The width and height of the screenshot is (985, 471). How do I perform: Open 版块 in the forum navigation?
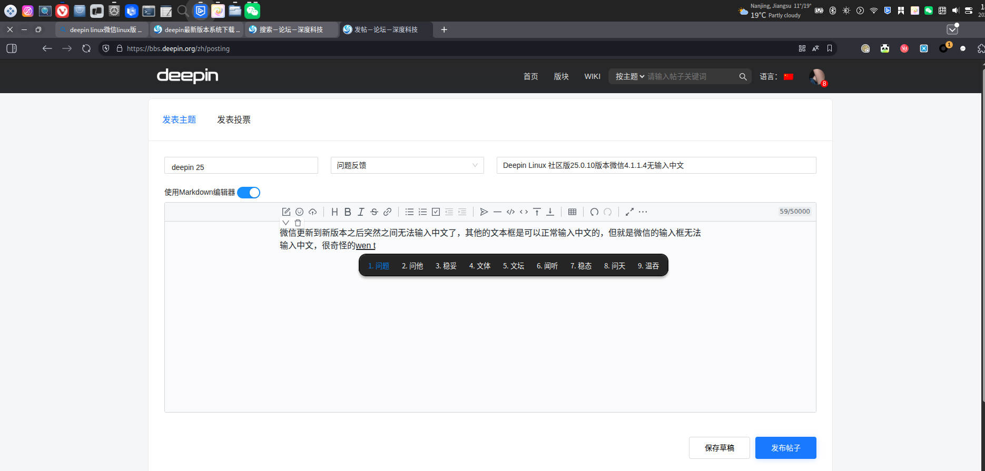click(561, 76)
